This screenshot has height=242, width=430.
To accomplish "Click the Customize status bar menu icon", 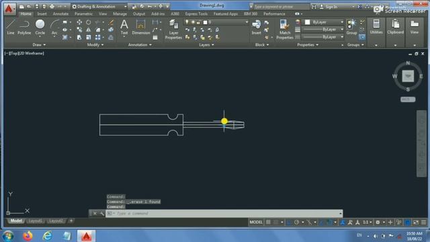I will coord(424,223).
